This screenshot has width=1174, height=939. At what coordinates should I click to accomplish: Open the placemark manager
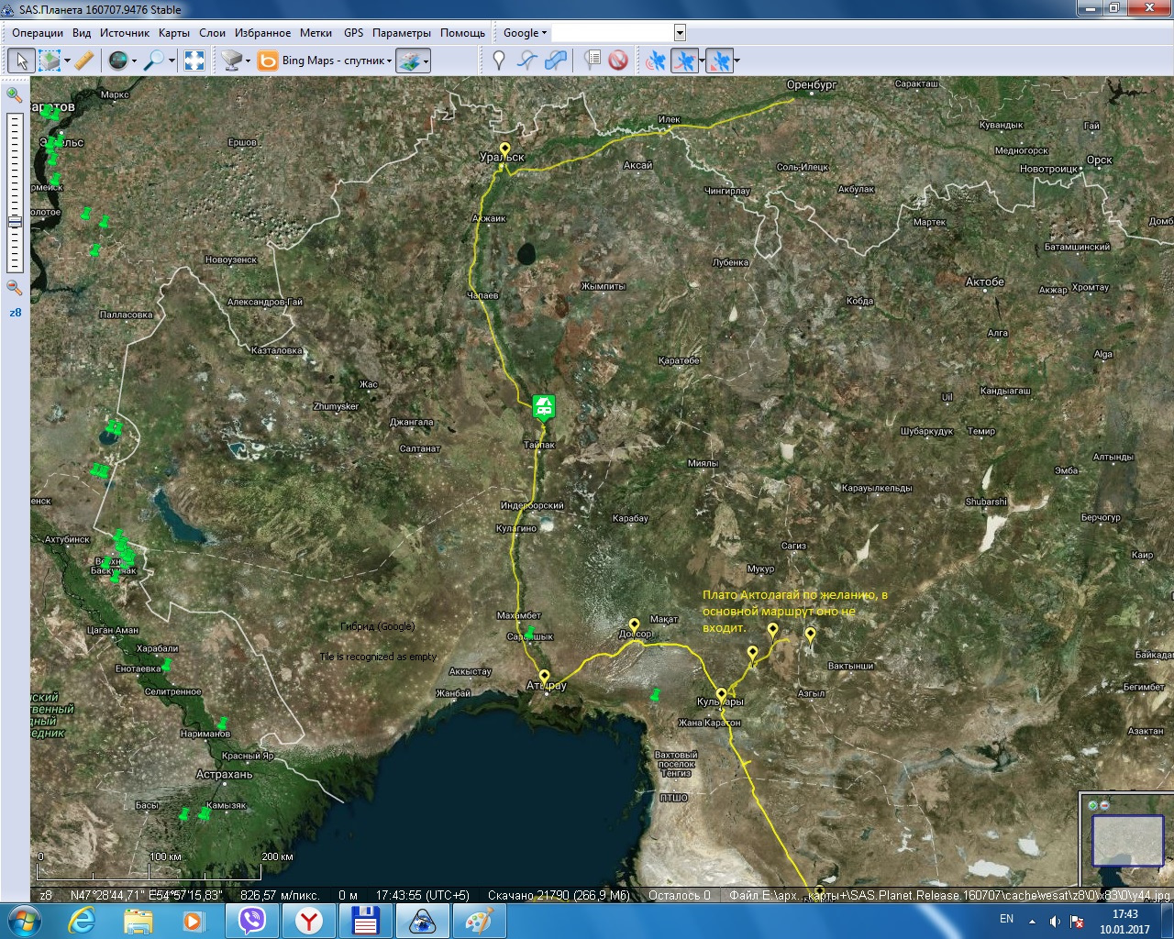click(x=593, y=61)
